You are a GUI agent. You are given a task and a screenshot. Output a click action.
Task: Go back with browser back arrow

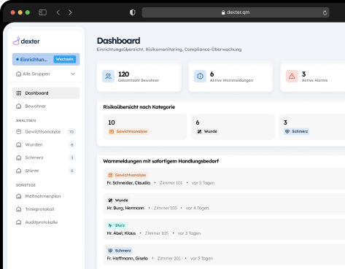coord(58,12)
